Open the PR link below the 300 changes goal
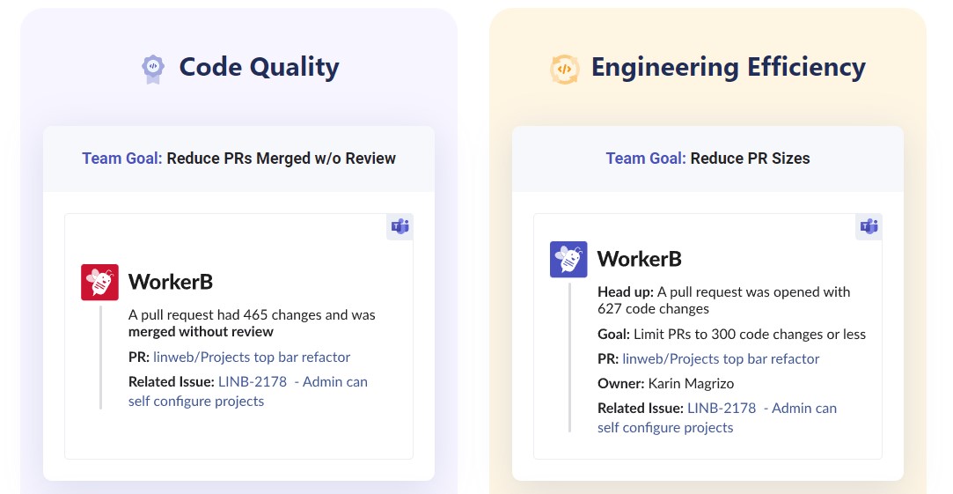Viewport: 953px width, 494px height. click(x=721, y=358)
